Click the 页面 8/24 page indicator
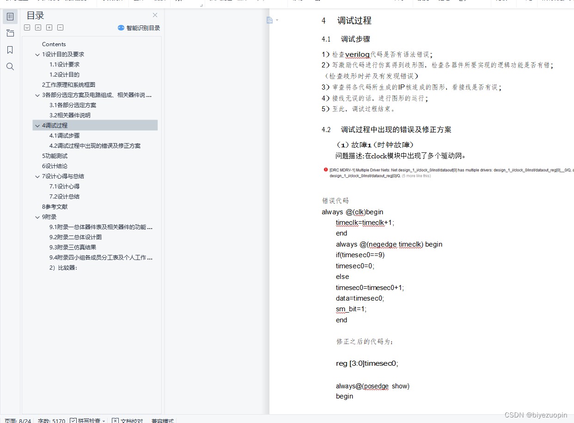The image size is (574, 423). pos(18,421)
